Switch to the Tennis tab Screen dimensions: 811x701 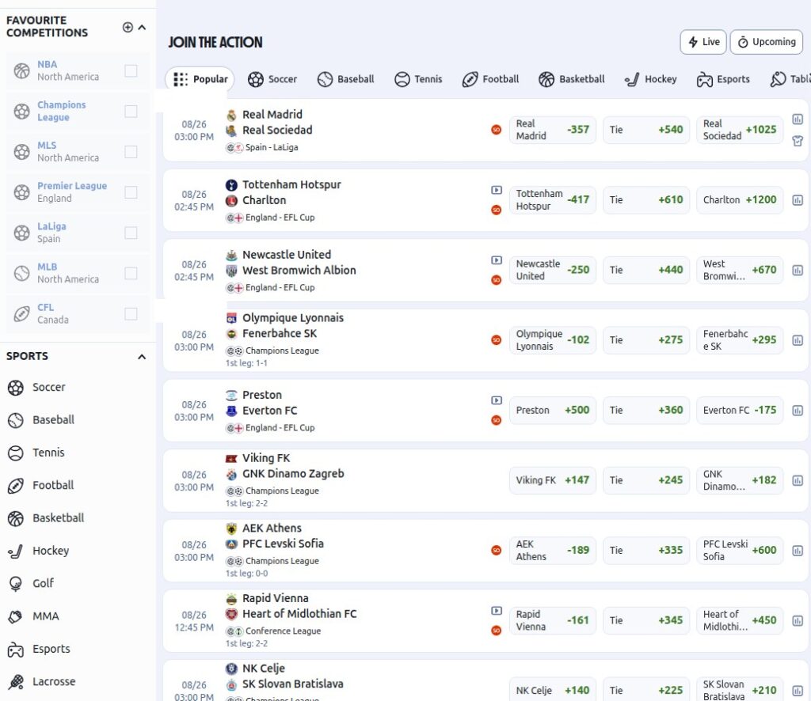pyautogui.click(x=418, y=79)
